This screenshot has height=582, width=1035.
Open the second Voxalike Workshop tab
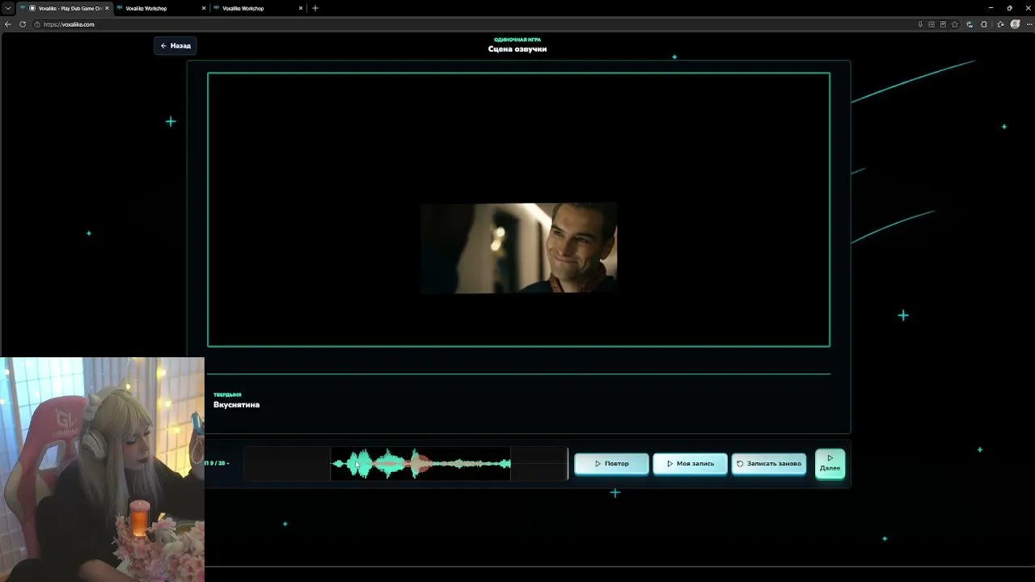(160, 8)
